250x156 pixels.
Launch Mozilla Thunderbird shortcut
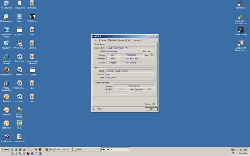6,86
